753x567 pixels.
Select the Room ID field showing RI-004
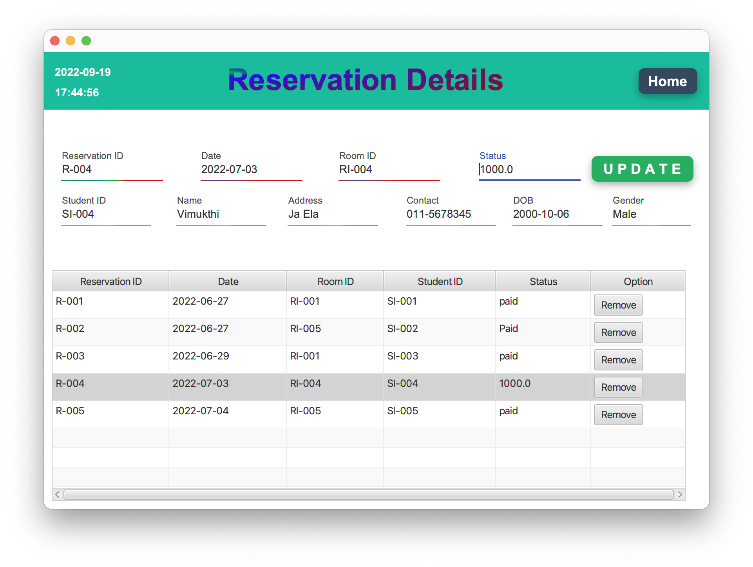tap(389, 170)
